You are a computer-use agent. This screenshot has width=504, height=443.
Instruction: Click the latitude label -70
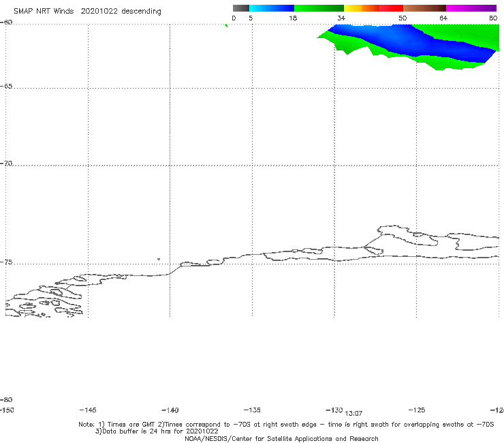coord(6,164)
